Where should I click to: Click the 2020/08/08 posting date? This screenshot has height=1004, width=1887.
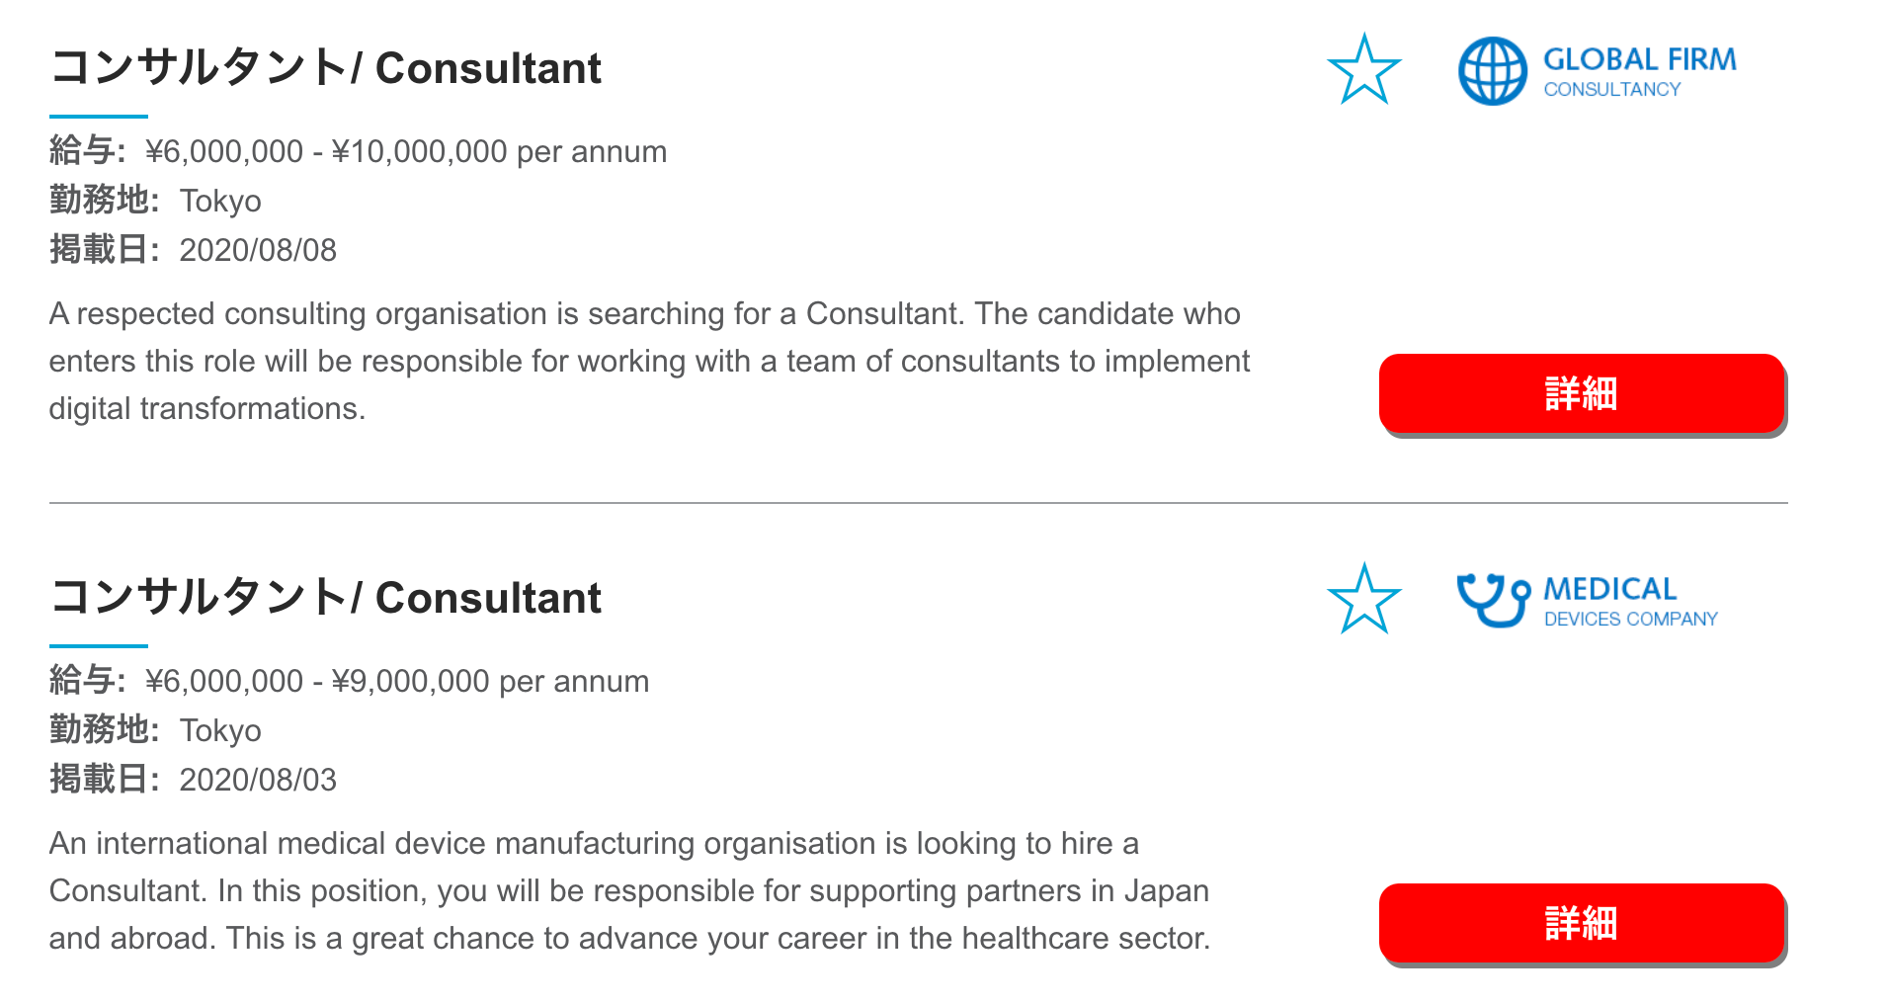(x=258, y=250)
